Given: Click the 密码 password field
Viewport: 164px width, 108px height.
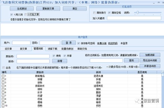Looking at the screenshot, I should pyautogui.click(x=50, y=43).
